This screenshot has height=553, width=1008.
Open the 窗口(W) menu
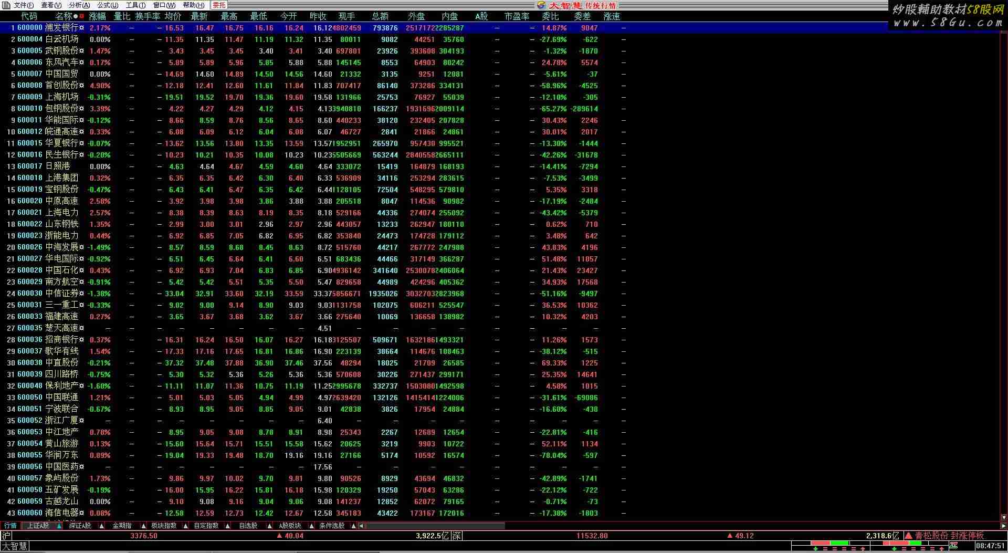click(164, 5)
